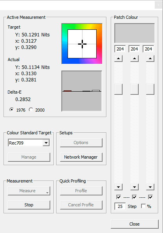Screen dimensions: 163x233
Task: Click the blue channel slider up arrow
Action: point(150,59)
